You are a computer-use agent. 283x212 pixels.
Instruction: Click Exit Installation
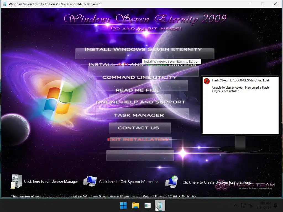pos(140,142)
